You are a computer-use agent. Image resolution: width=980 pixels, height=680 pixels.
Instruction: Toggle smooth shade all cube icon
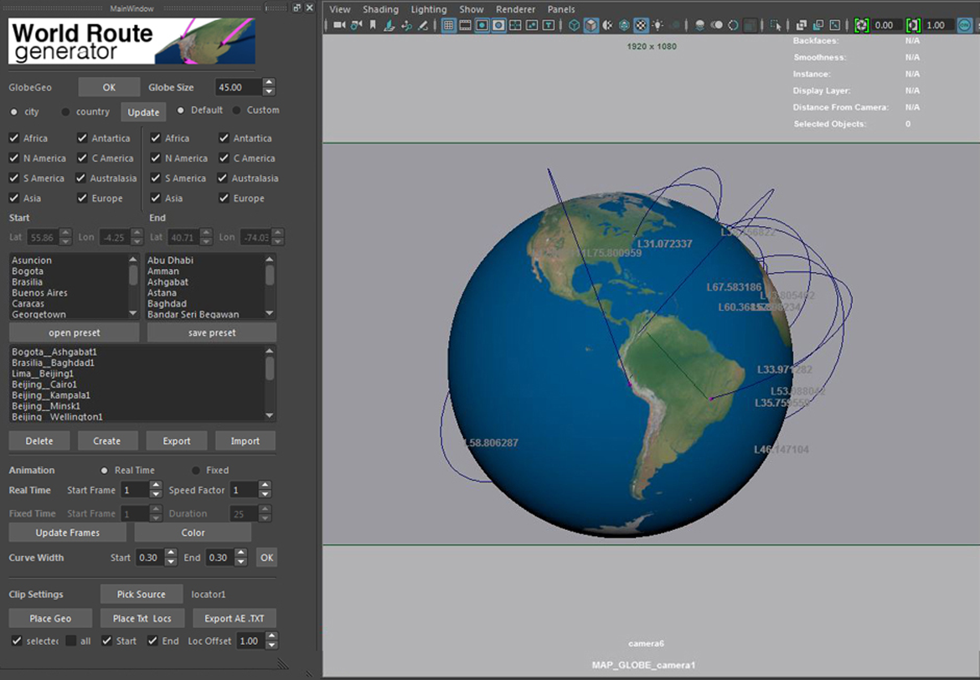point(591,25)
